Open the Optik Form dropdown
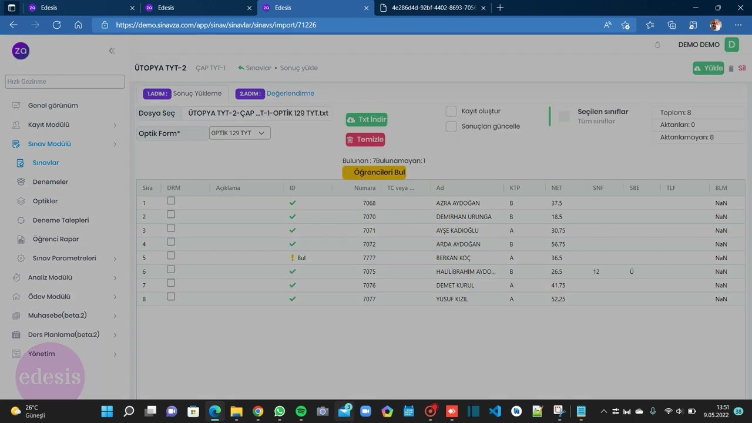 pyautogui.click(x=240, y=133)
